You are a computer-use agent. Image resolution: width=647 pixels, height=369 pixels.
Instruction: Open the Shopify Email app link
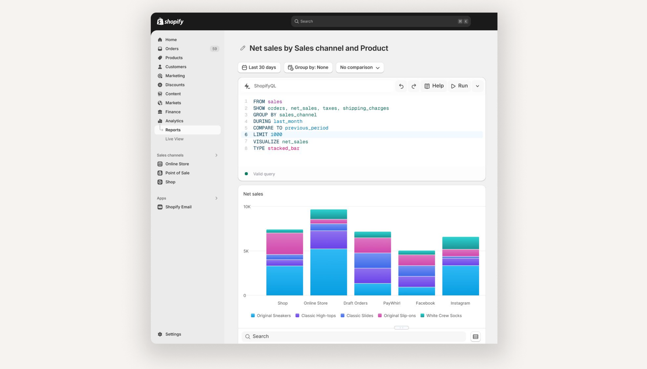coord(178,207)
